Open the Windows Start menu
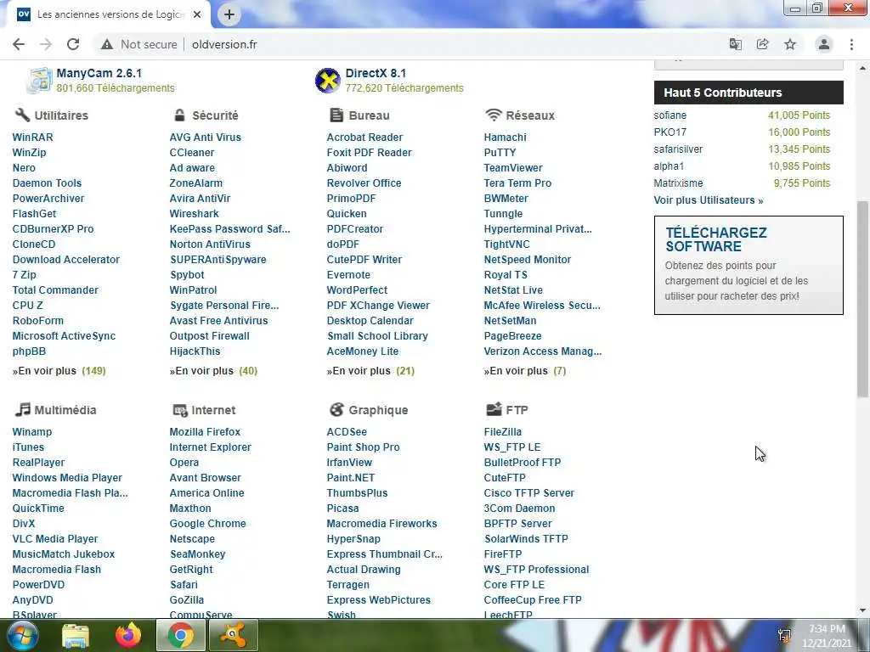870x652 pixels. (23, 635)
